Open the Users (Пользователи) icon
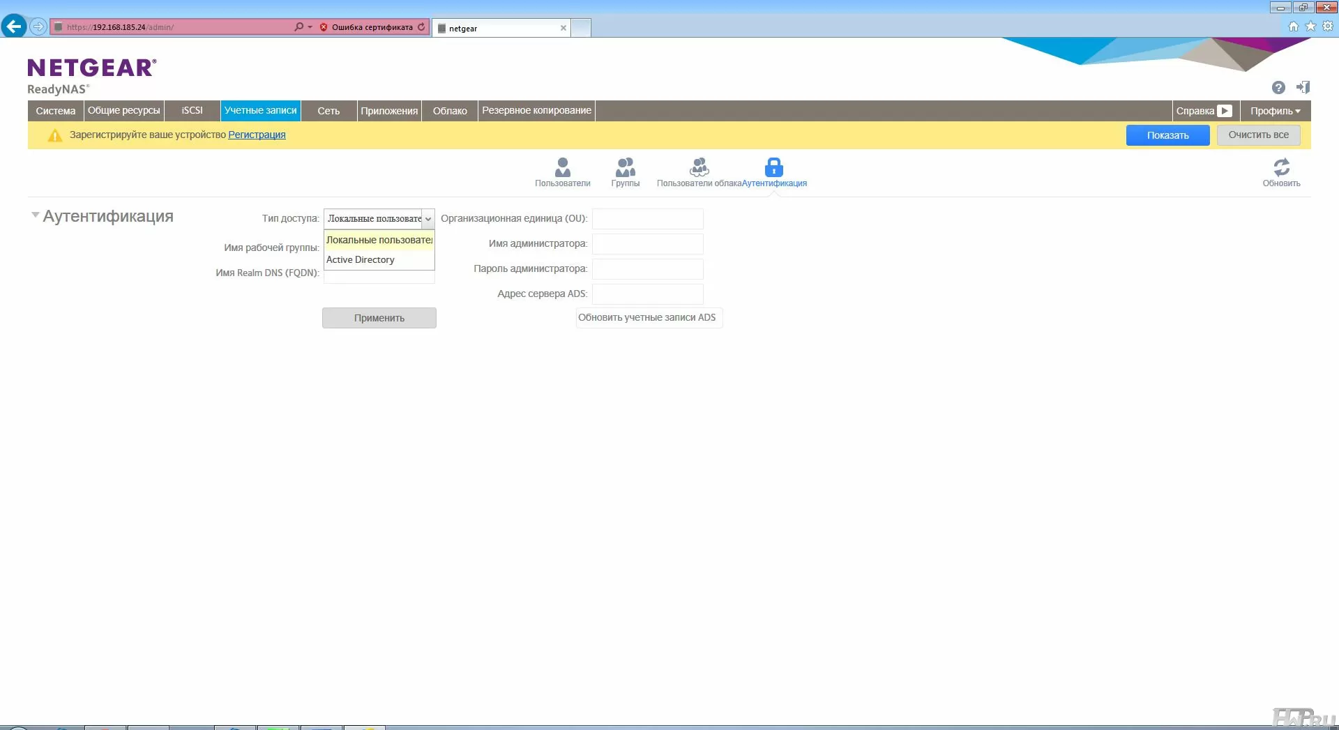Viewport: 1339px width, 730px height. (562, 168)
